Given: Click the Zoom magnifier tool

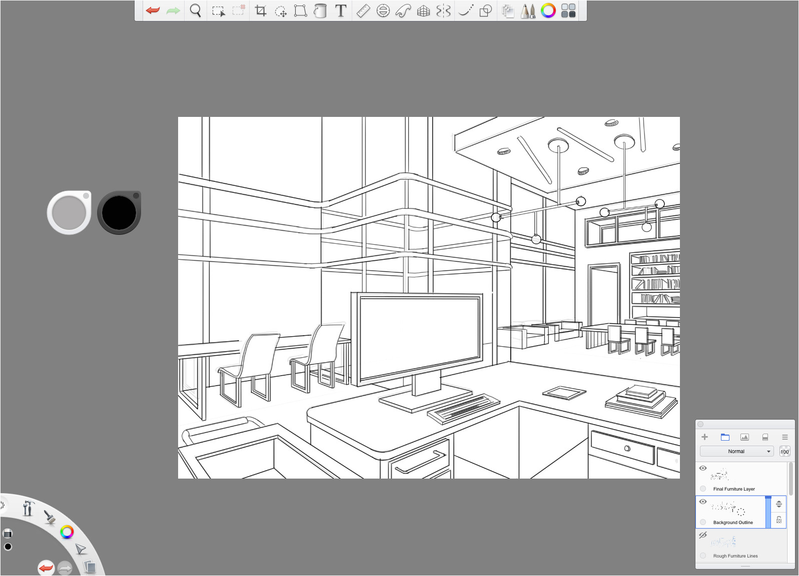Looking at the screenshot, I should [x=196, y=10].
